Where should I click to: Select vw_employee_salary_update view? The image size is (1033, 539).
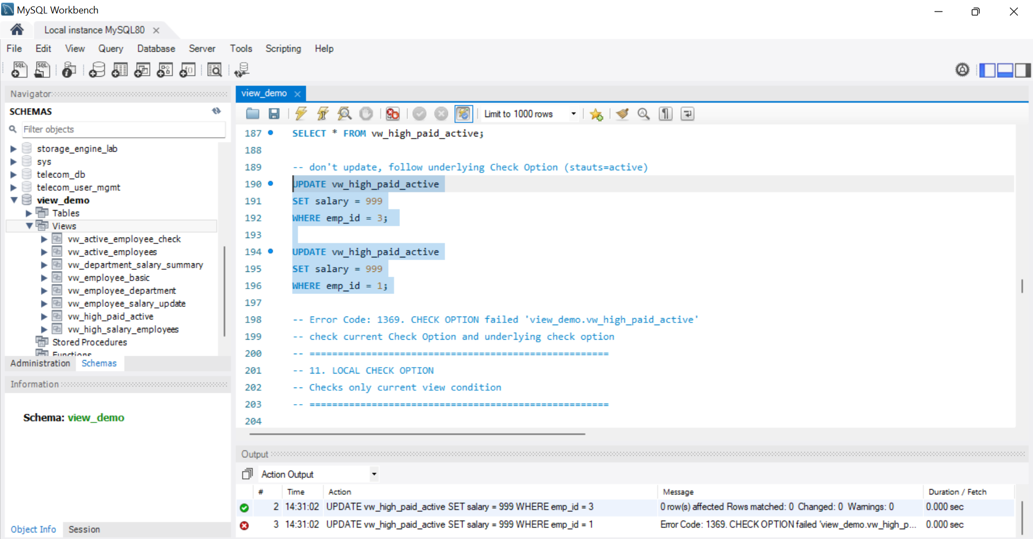(x=127, y=304)
